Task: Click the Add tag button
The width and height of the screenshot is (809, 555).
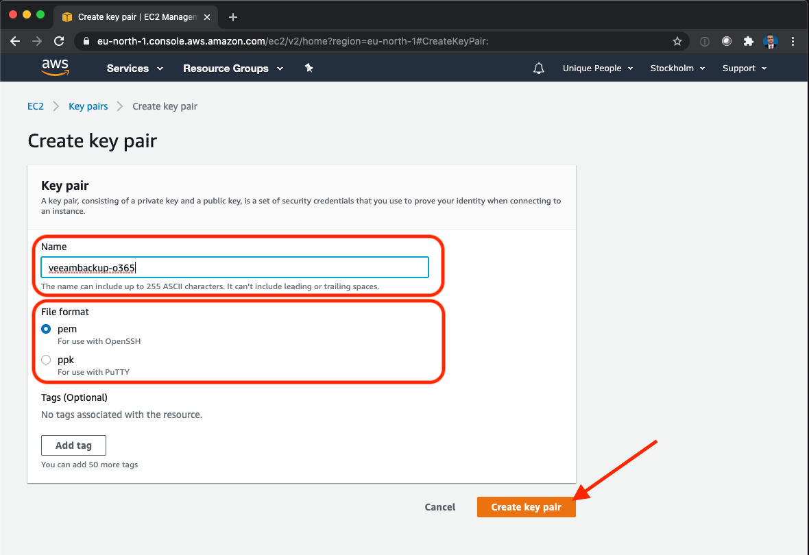Action: 73,445
